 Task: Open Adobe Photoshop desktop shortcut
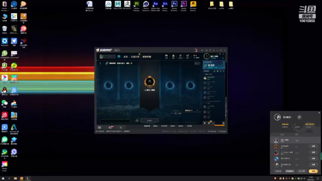(x=174, y=6)
